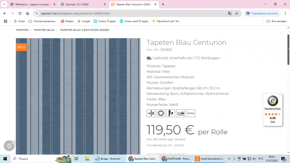The height and width of the screenshot is (163, 290).
Task: Close the Tapeten Blau Centurion tab
Action: click(155, 4)
